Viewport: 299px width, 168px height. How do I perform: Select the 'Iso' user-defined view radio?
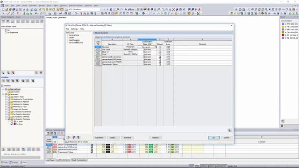click(6, 30)
